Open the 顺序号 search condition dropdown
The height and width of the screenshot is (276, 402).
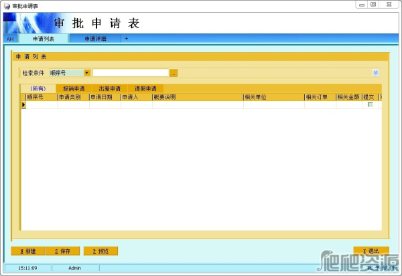[x=87, y=73]
